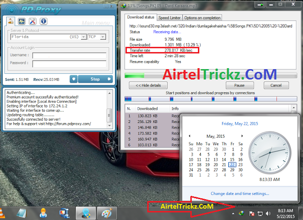Open VLC media player from taskbar
Viewport: 303px width, 220px height.
[x=2, y=213]
